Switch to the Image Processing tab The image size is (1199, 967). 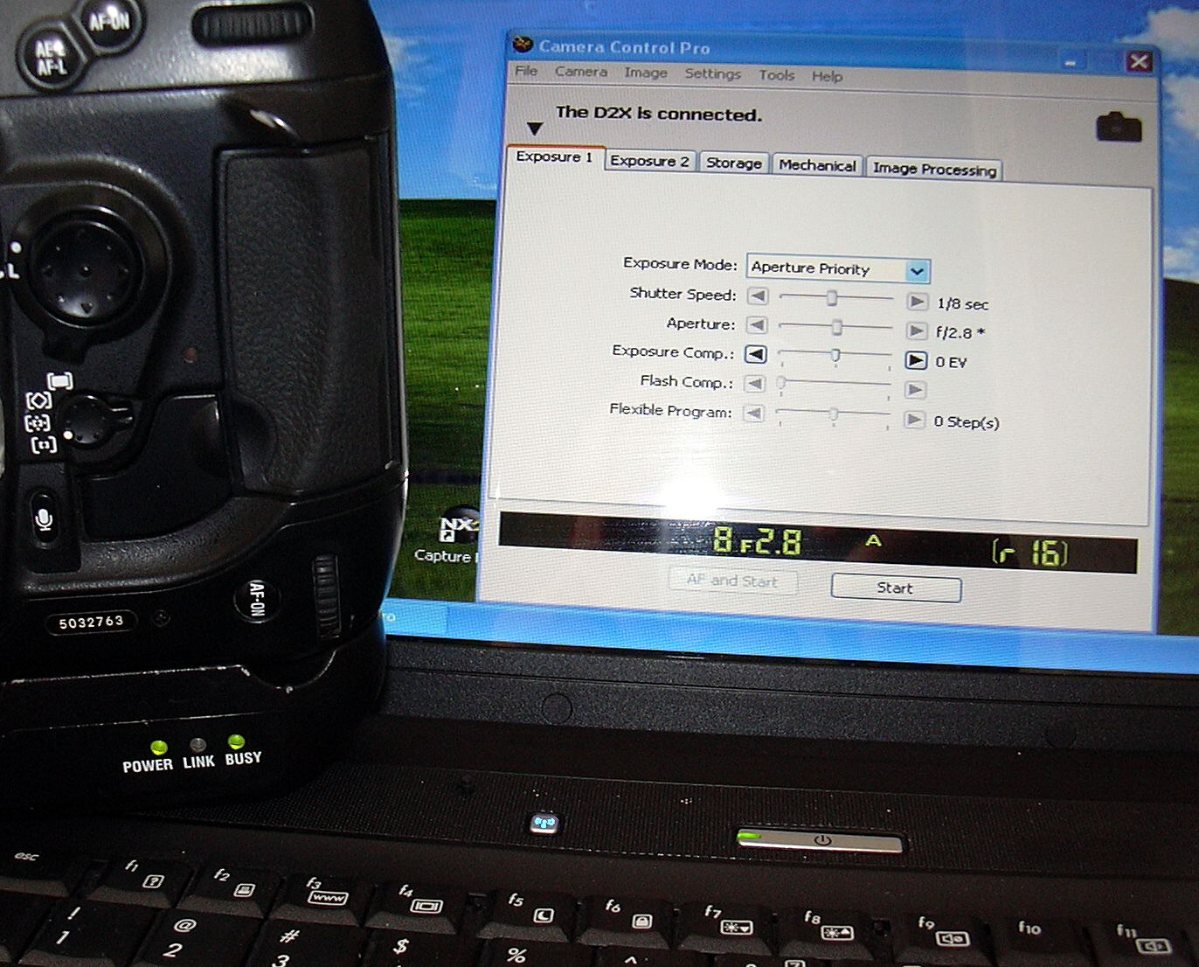coord(934,169)
